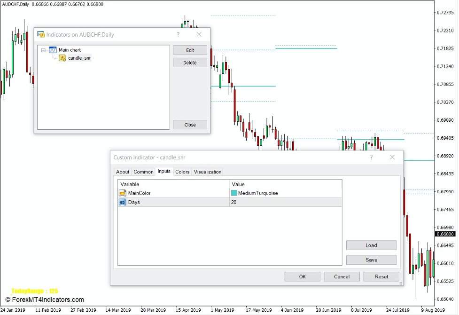The width and height of the screenshot is (459, 315).
Task: Click the Edit button in the Indicators dialog
Action: (x=190, y=50)
